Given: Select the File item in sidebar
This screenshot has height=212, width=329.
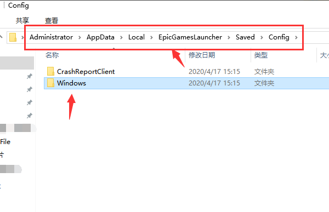Looking at the screenshot, I should 5,142.
